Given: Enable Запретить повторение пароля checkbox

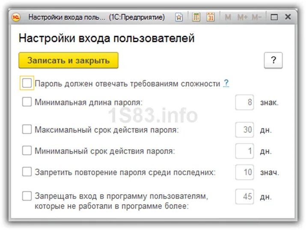Looking at the screenshot, I should tap(27, 172).
